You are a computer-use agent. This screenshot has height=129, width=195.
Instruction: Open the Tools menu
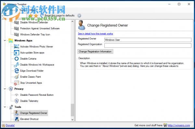22,10
